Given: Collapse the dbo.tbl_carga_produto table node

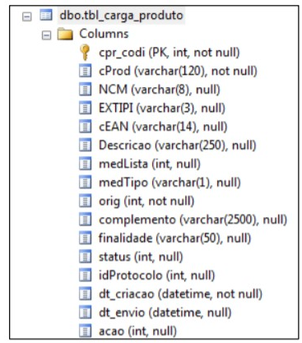Looking at the screenshot, I should pos(26,16).
